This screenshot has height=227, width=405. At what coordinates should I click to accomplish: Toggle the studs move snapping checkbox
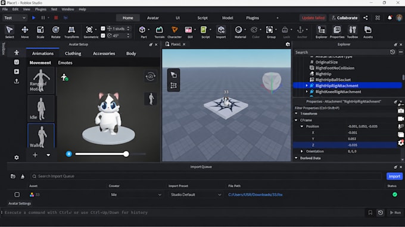tap(103, 29)
